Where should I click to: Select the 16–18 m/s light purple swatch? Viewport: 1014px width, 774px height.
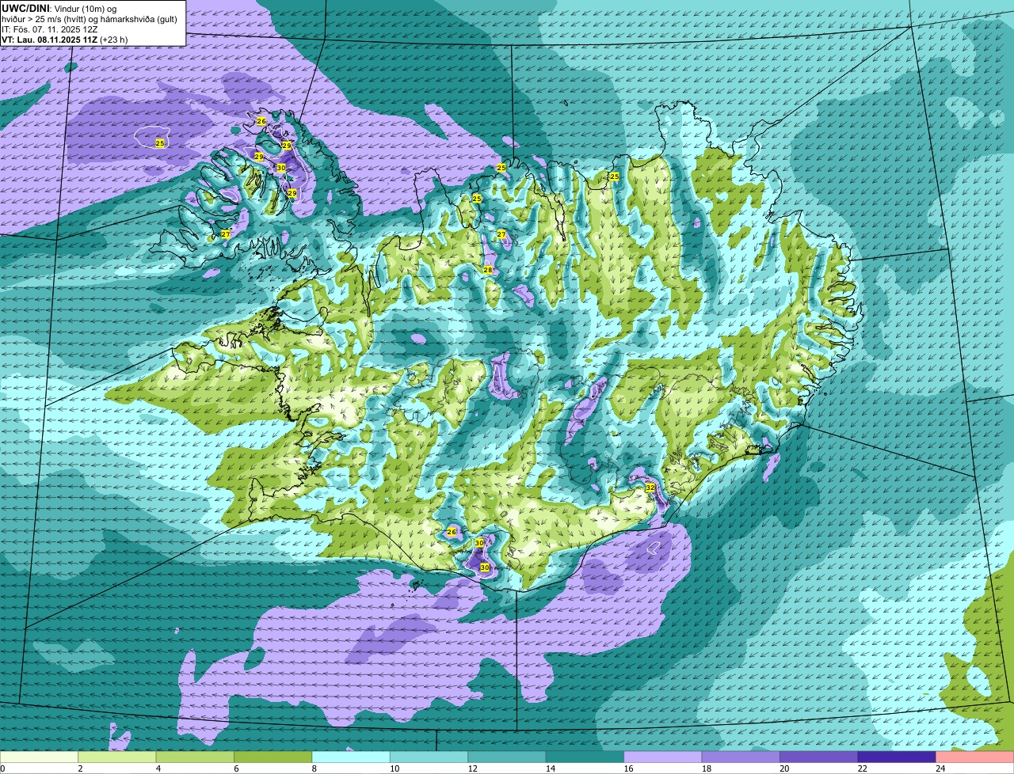tap(663, 757)
